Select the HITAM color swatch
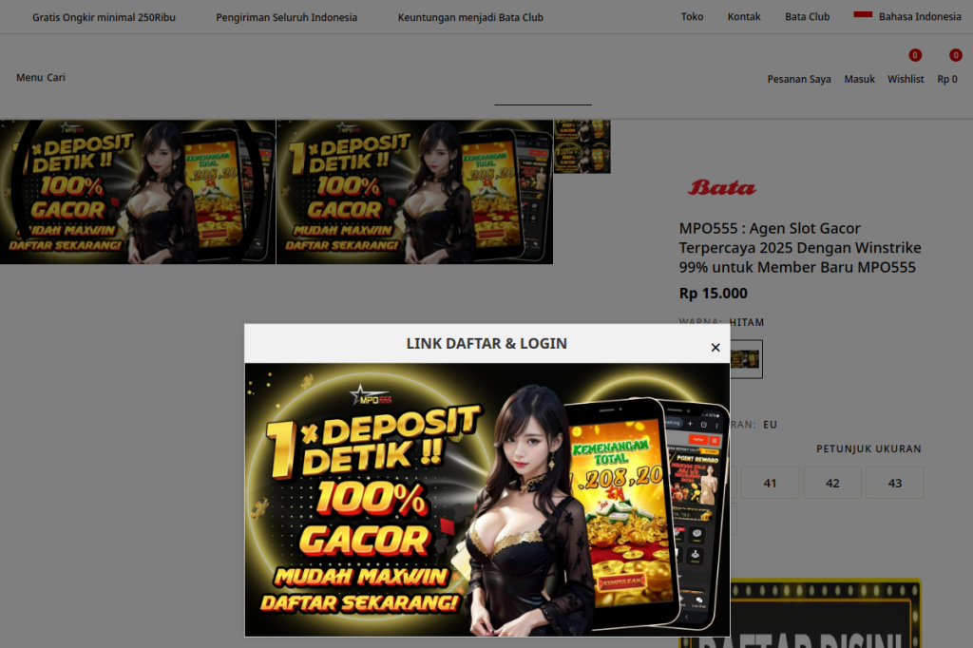This screenshot has width=973, height=648. 746,359
